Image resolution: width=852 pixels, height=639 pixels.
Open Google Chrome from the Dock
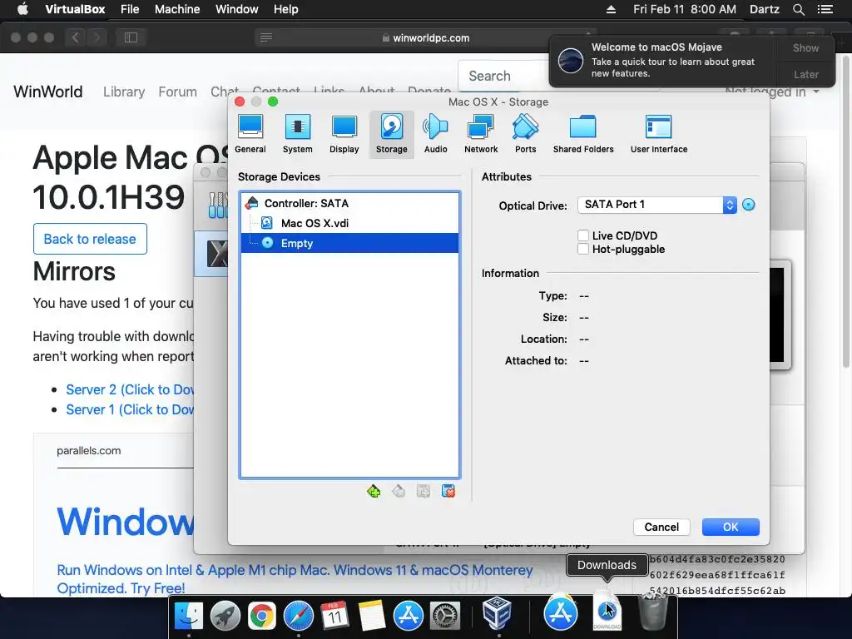click(261, 617)
